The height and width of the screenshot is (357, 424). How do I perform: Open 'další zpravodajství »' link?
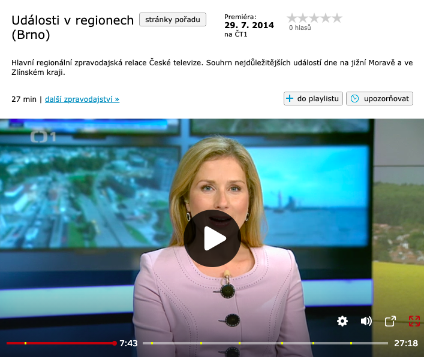click(82, 99)
